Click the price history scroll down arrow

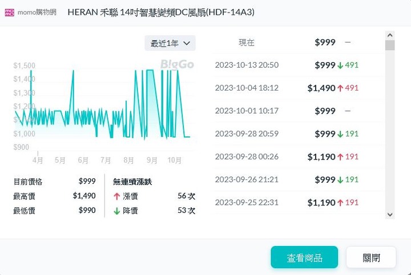pyautogui.click(x=390, y=215)
